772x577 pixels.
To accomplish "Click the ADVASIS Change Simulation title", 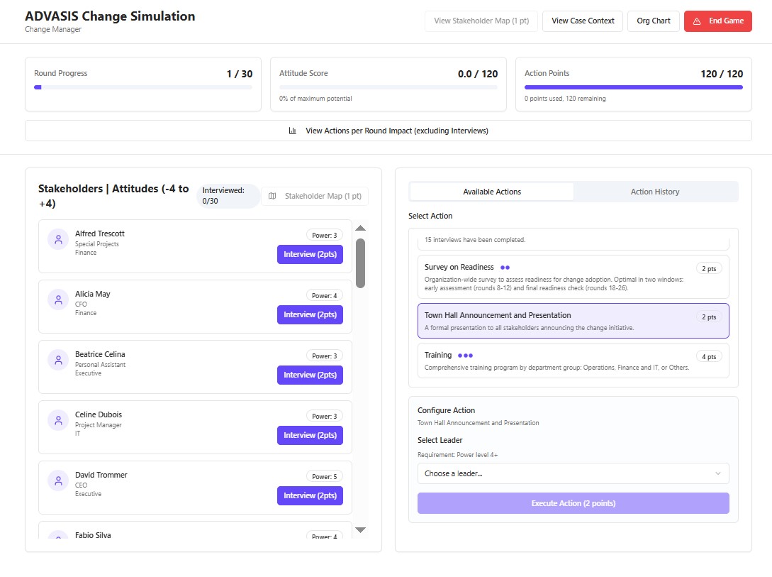I will pos(110,16).
